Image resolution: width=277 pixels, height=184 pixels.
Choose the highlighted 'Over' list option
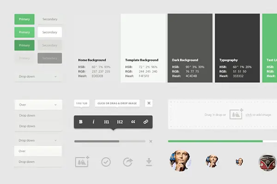point(38,151)
